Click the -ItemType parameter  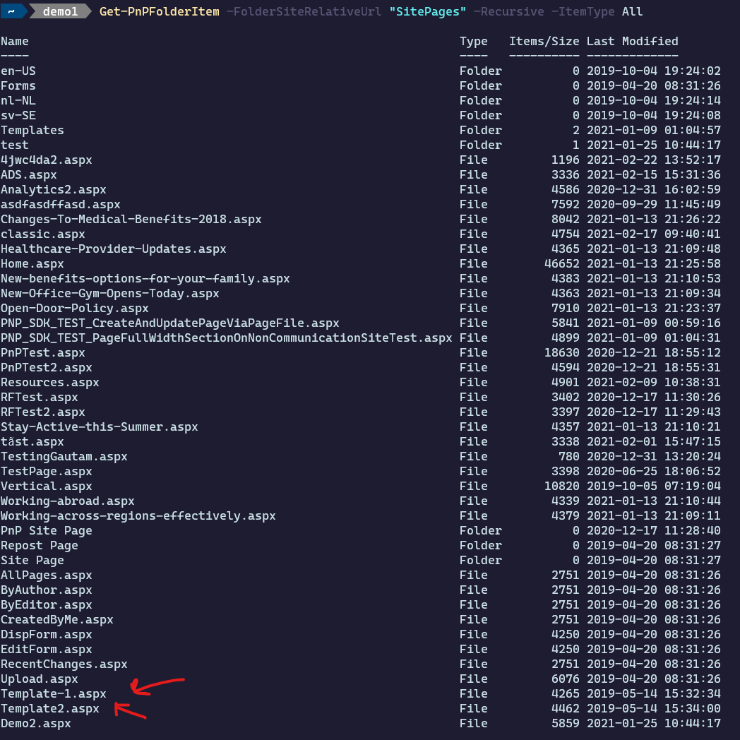point(583,11)
